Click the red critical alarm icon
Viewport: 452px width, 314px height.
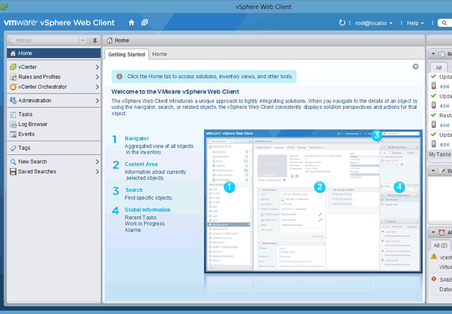pos(434,278)
